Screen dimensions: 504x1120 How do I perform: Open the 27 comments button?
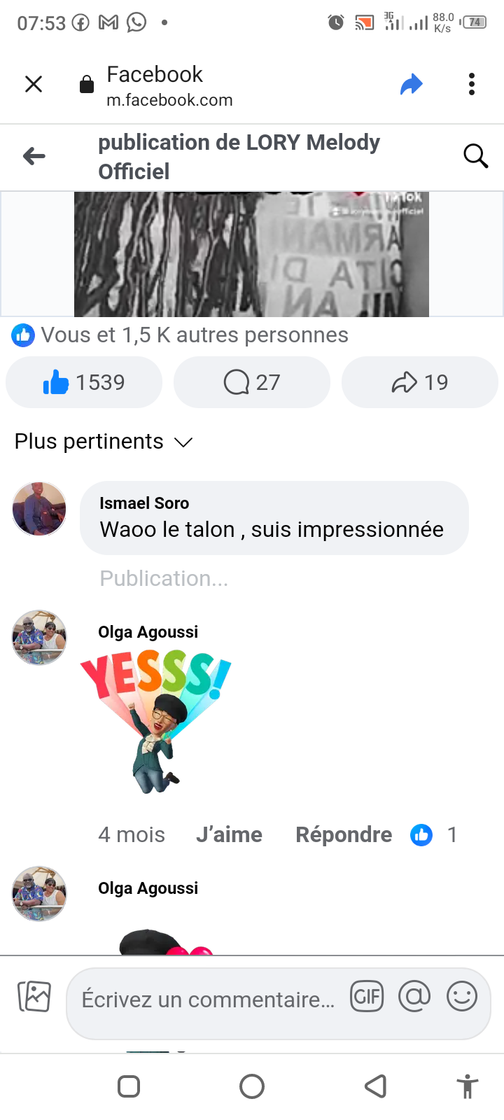(252, 382)
